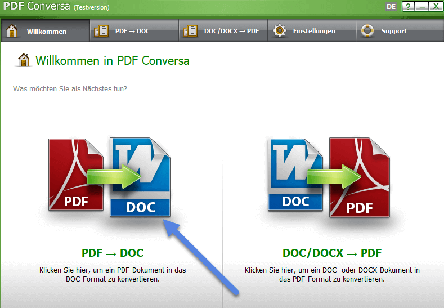Click the 'Was möchten Sie als Nächstes tun?' text
This screenshot has height=308, width=444.
70,89
